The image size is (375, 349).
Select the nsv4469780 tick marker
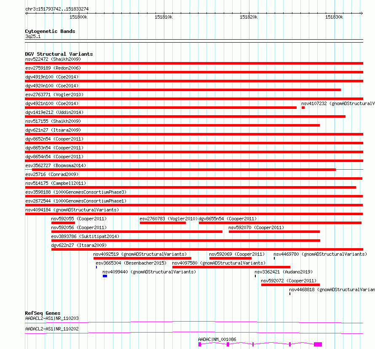274,258
